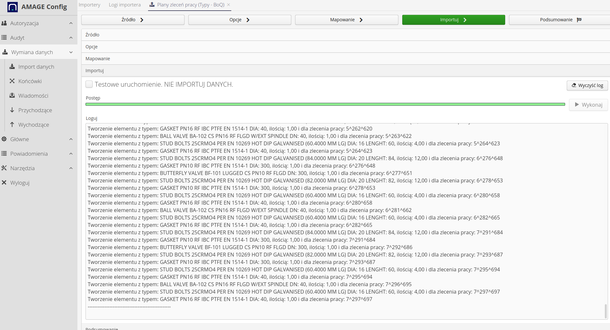Screen dimensions: 610x330
Task: Switch to the Importery tab
Action: 89,5
